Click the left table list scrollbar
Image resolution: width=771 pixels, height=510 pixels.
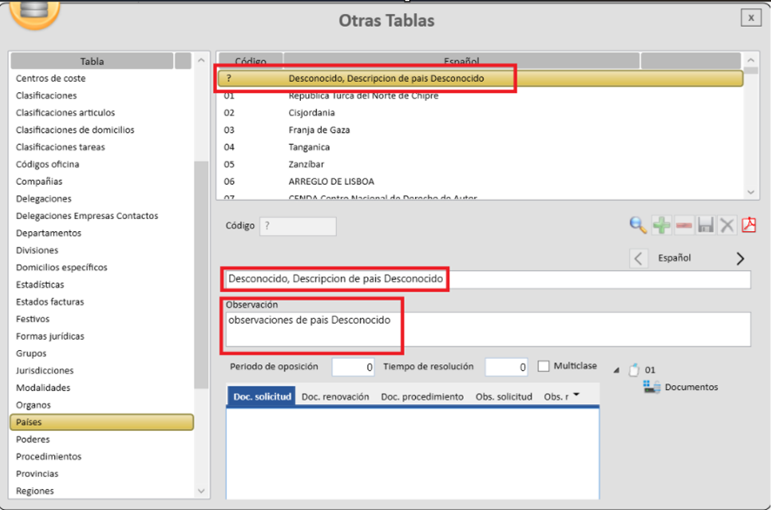(202, 261)
